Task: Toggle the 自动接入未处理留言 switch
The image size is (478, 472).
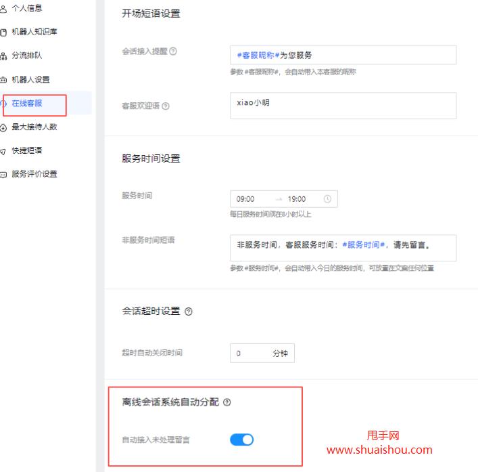Action: tap(241, 439)
